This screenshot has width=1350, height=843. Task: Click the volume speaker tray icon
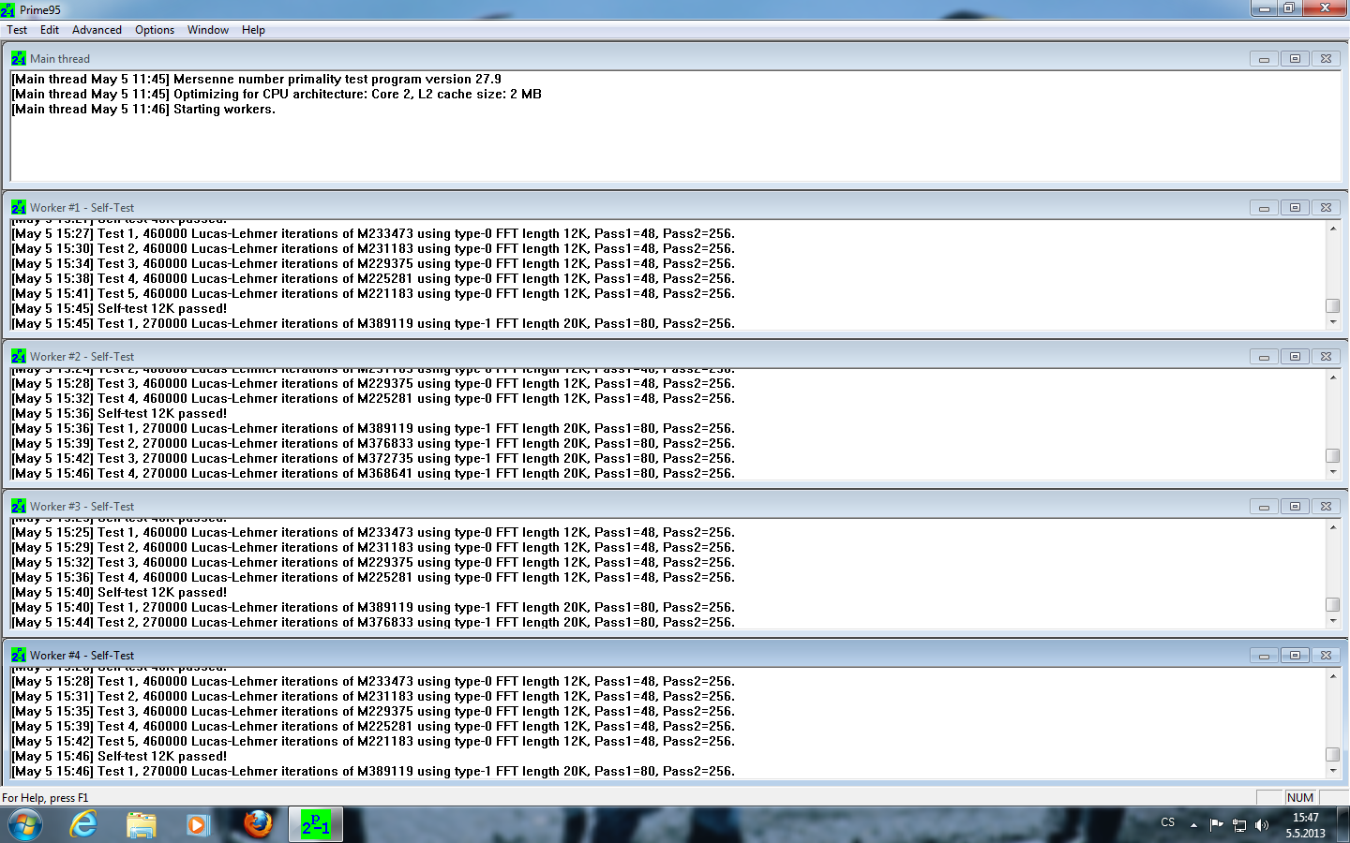(1262, 825)
